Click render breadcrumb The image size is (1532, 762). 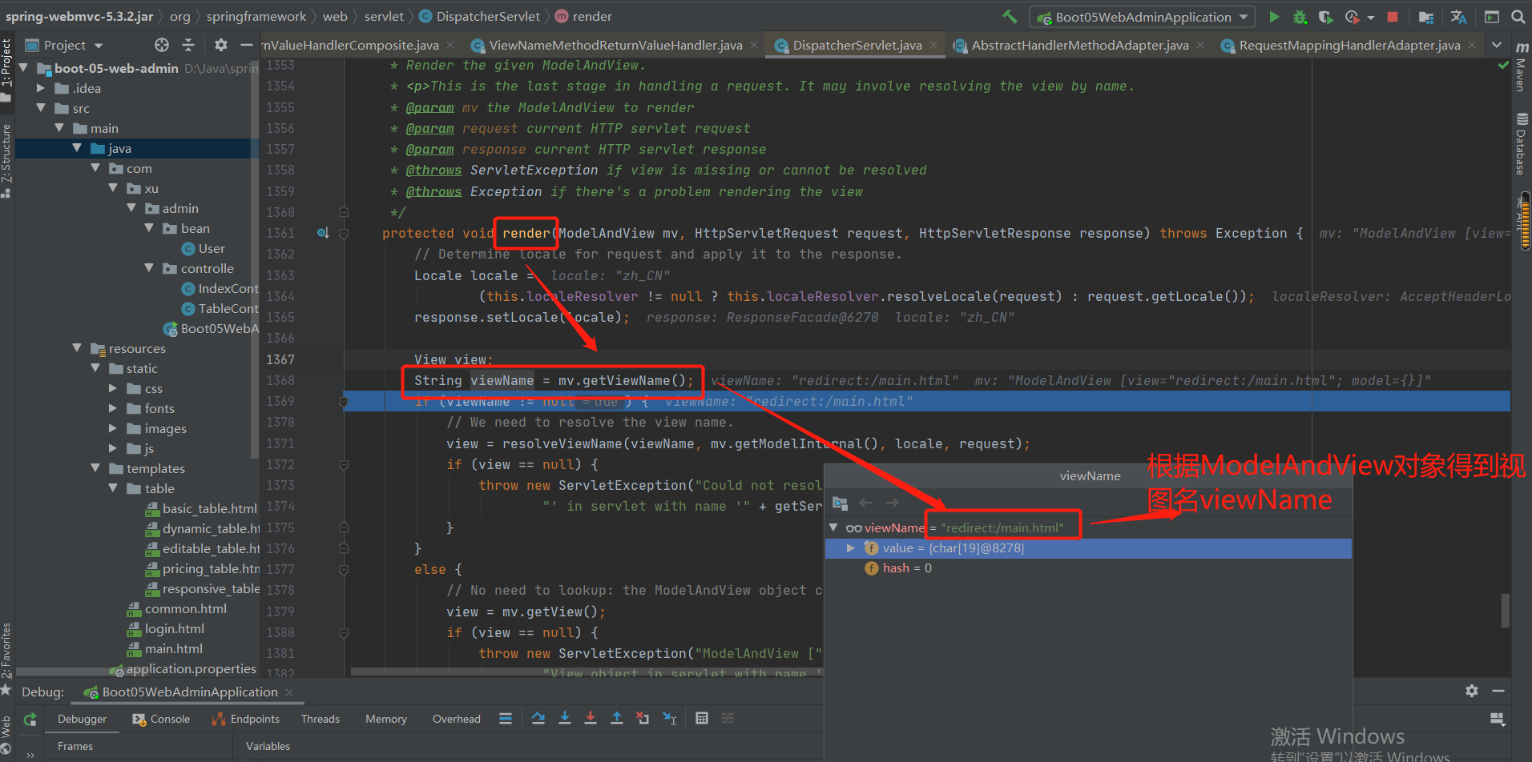pyautogui.click(x=584, y=16)
